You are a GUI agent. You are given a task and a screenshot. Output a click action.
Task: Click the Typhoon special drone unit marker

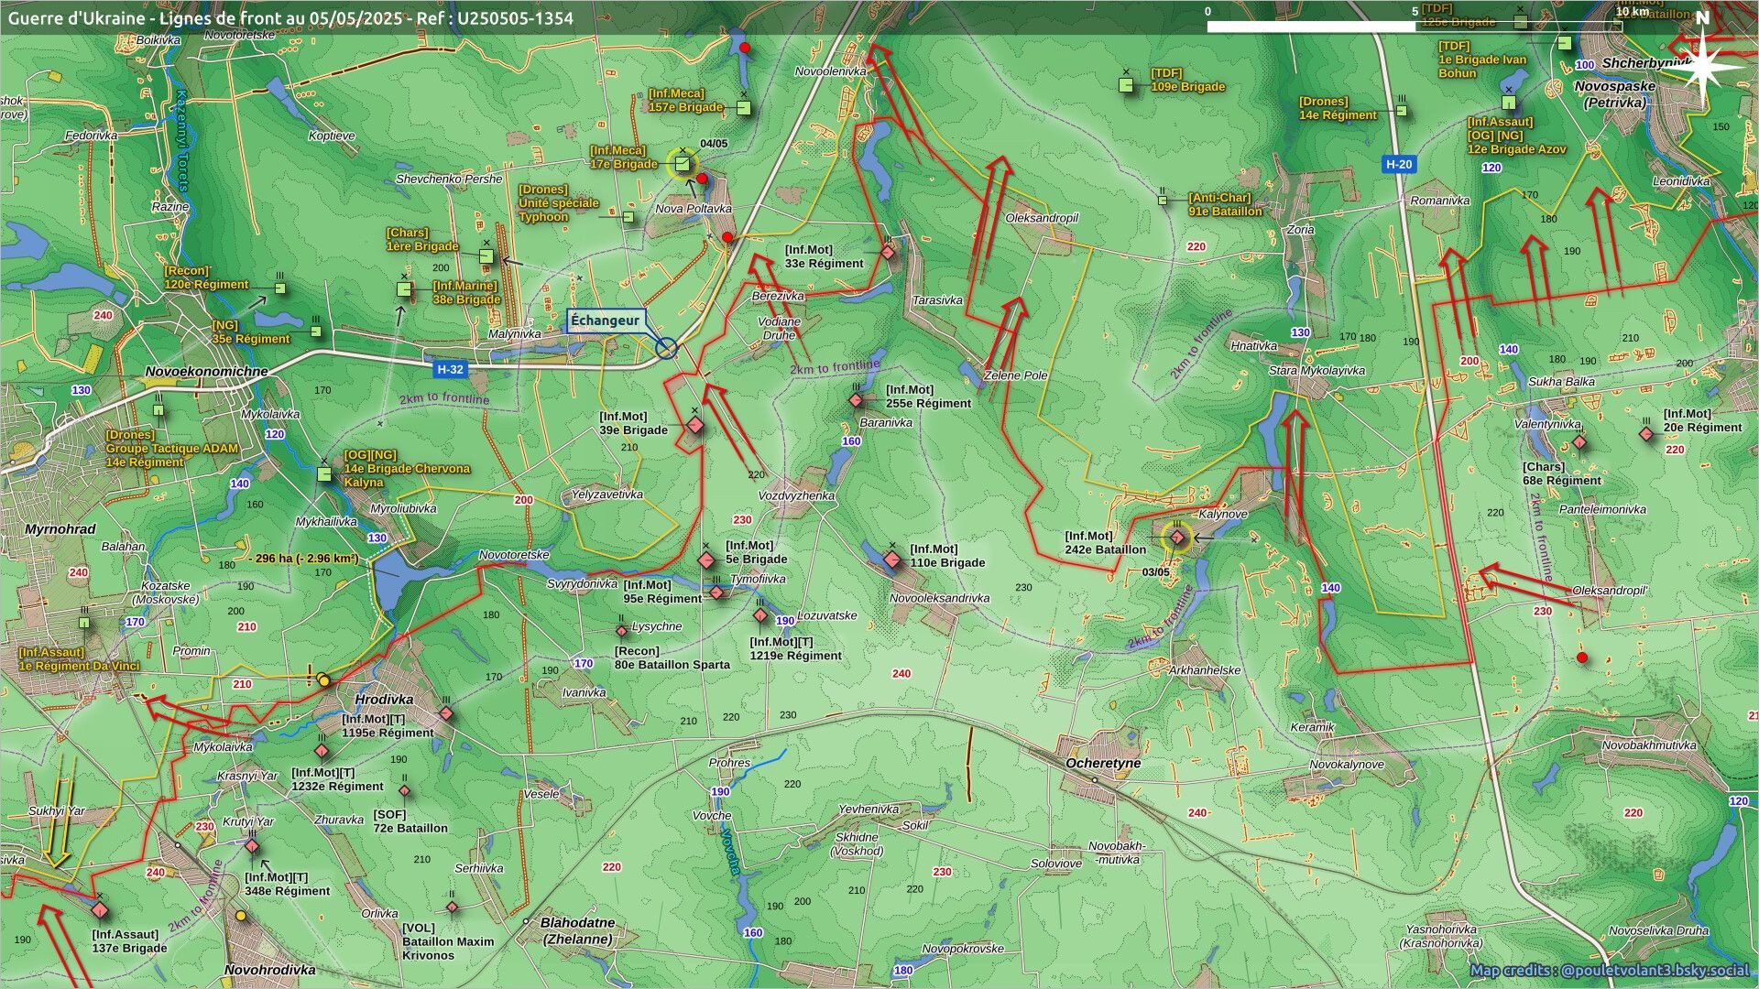pos(628,217)
